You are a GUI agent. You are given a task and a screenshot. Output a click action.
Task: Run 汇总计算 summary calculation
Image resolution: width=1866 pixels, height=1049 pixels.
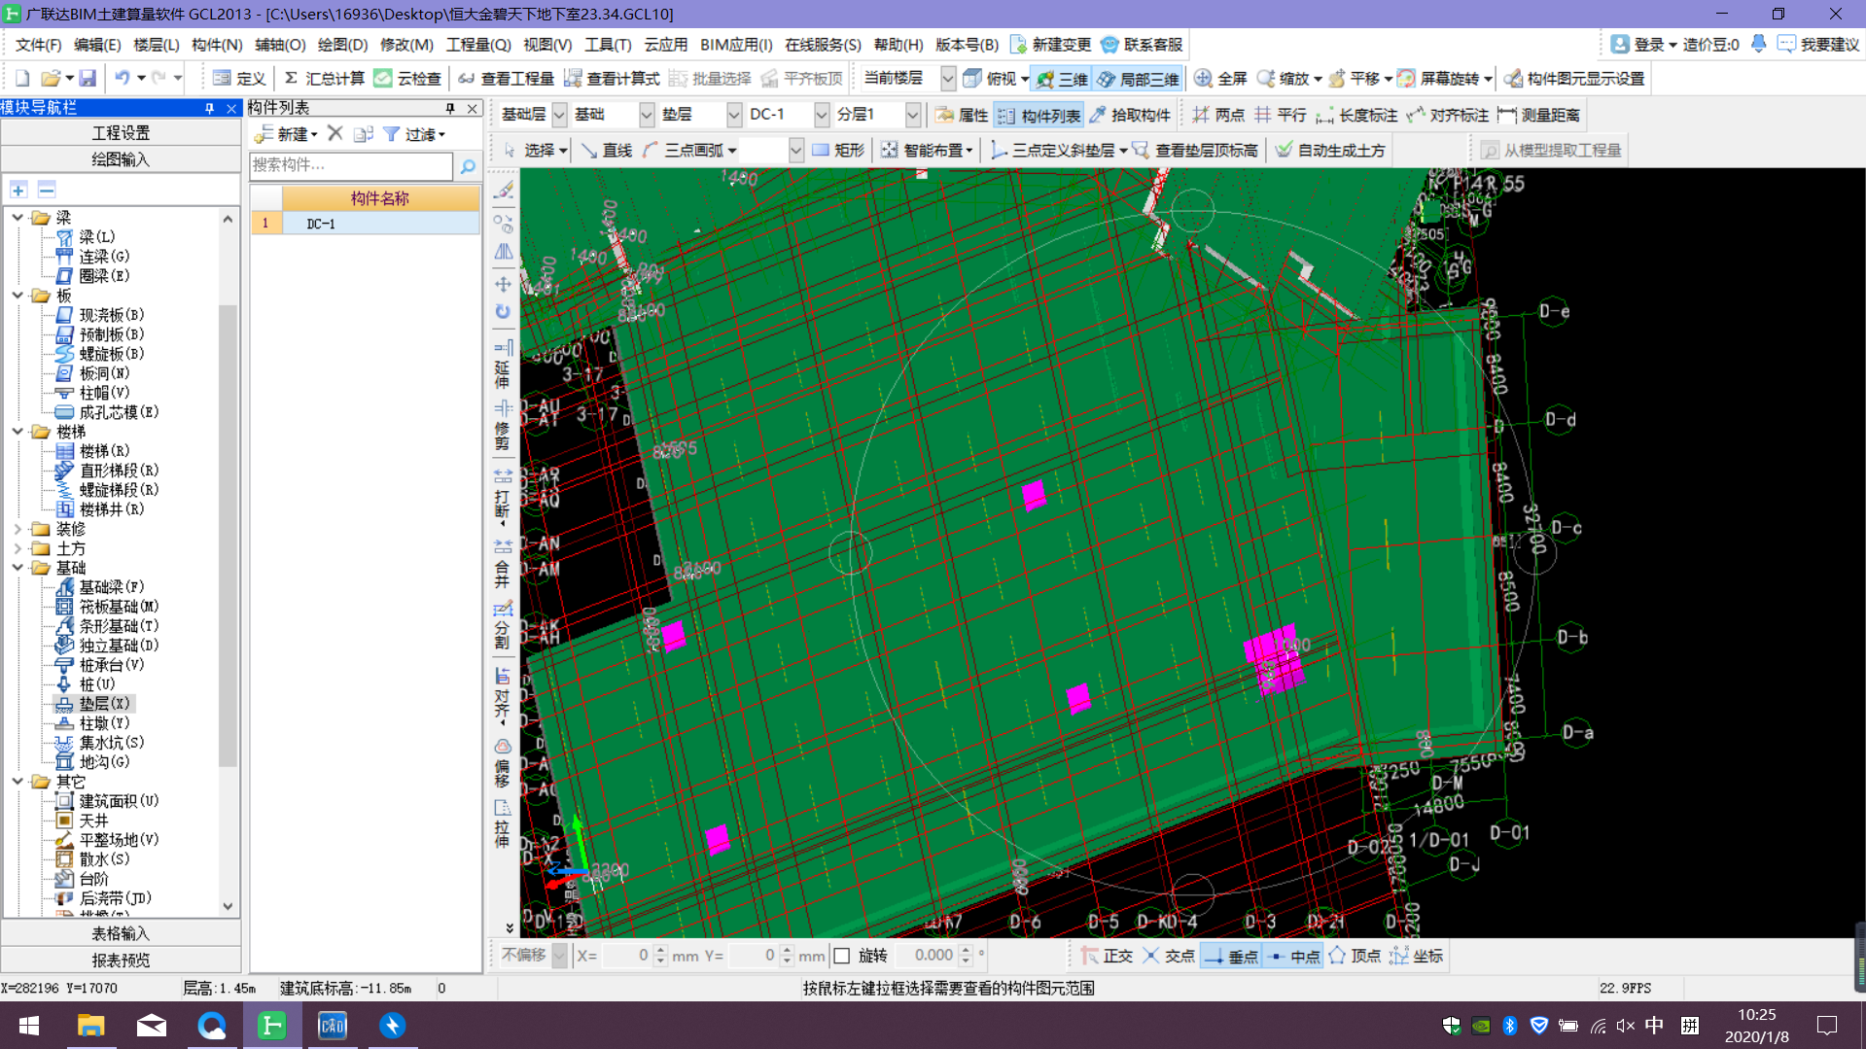324,79
